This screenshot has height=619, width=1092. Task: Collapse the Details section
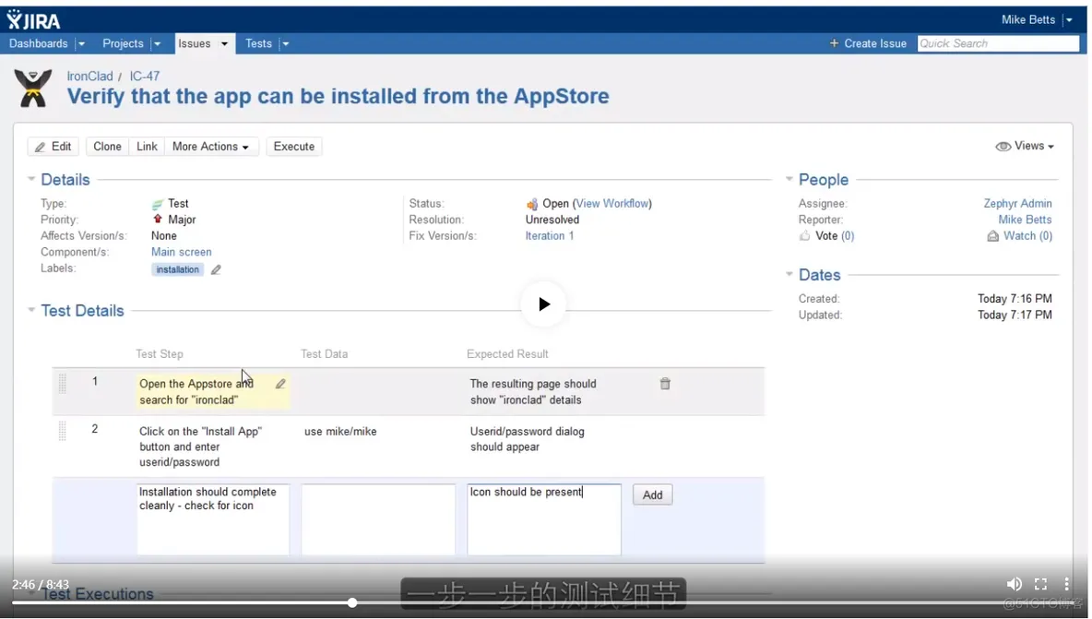tap(30, 180)
